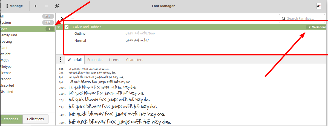
Task: Select the User category
Action: (x=27, y=29)
